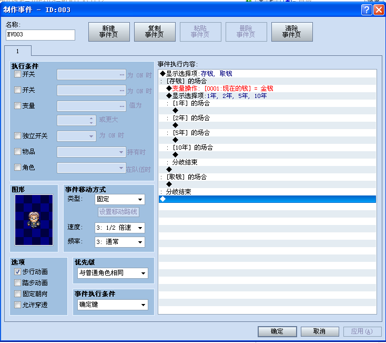Open the 类型 dropdown showing 固定

pos(120,199)
